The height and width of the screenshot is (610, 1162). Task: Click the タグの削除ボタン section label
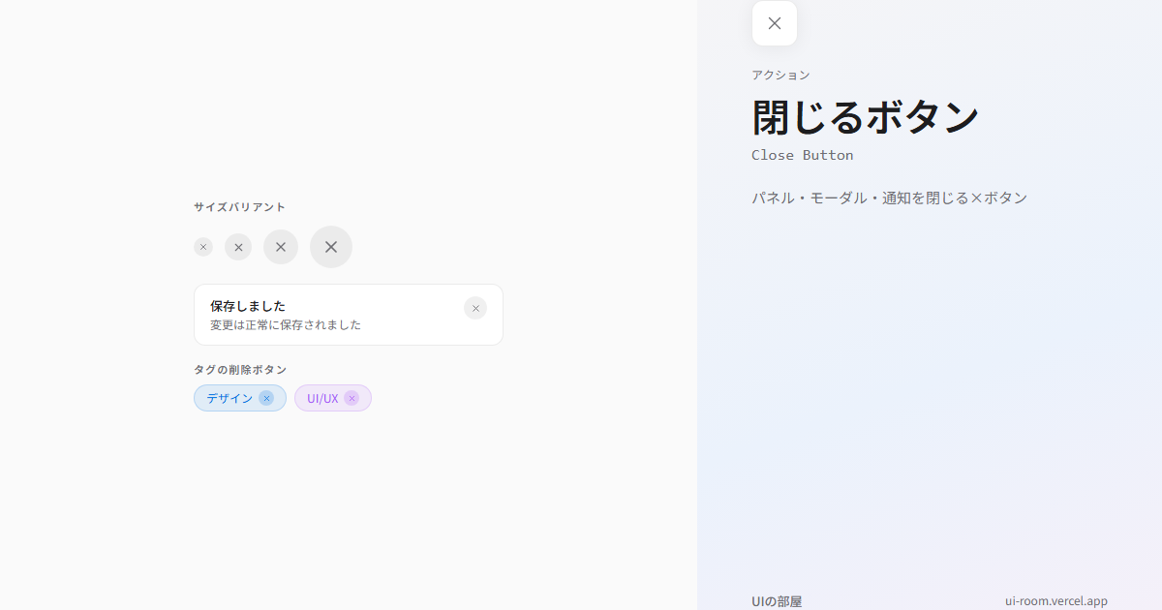(240, 370)
